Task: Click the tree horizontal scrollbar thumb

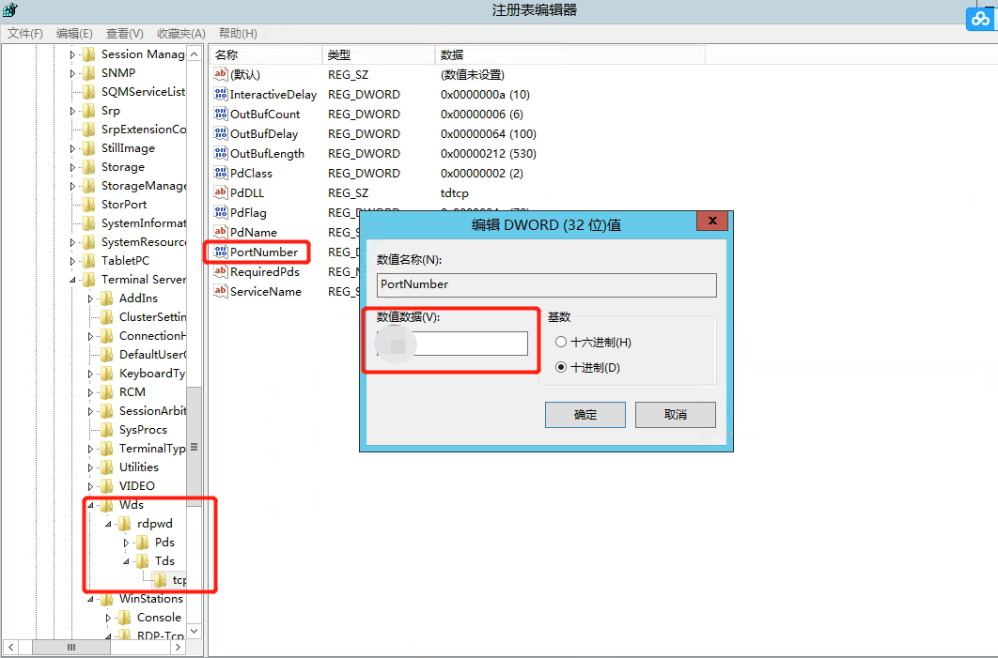Action: click(x=71, y=647)
